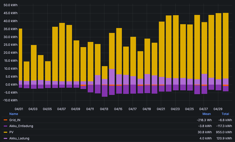
Task: Toggle Grid_IN series in legend
Action: 15,120
